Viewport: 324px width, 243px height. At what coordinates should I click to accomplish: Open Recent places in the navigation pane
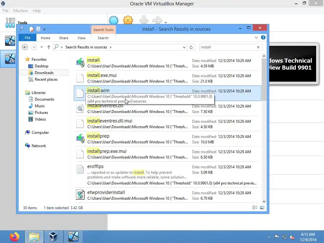pyautogui.click(x=46, y=79)
